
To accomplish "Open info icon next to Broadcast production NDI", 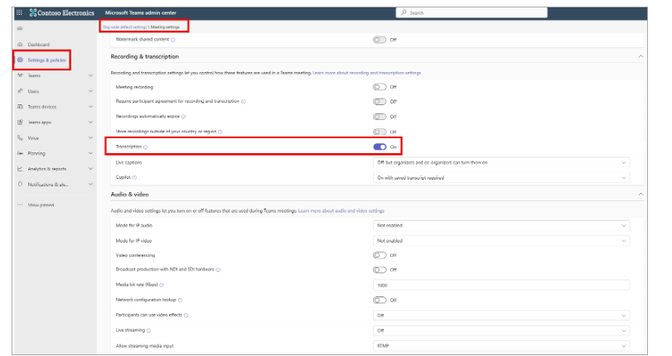I will tap(218, 270).
